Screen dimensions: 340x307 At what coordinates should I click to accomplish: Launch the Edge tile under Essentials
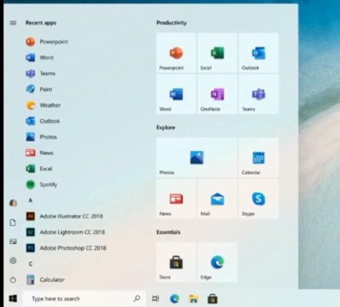point(218,262)
